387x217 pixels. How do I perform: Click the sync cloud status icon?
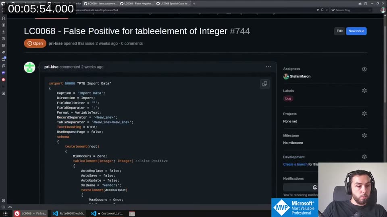click(x=10, y=207)
